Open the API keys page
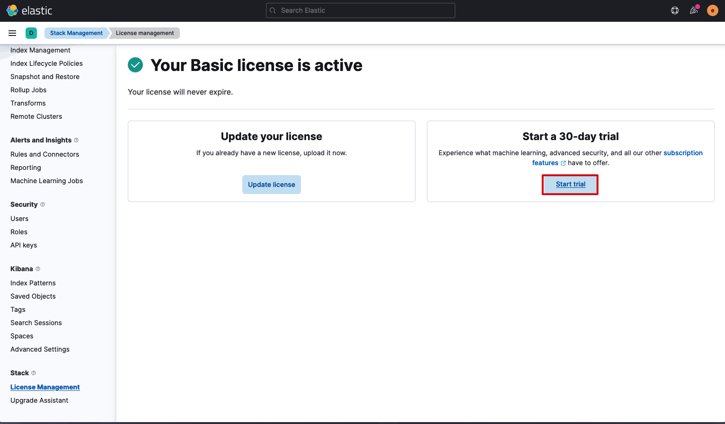725x424 pixels. [x=24, y=245]
